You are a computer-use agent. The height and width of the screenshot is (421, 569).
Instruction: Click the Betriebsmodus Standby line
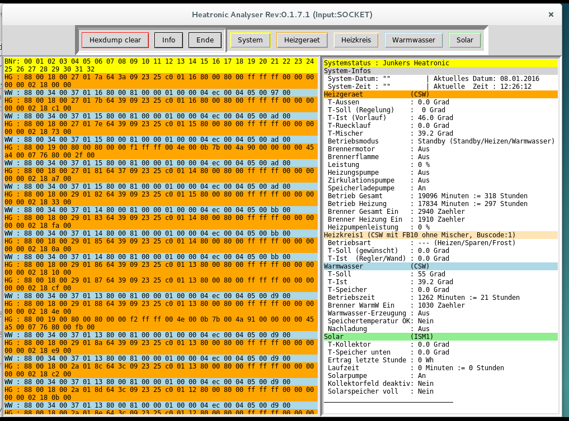[x=441, y=141]
